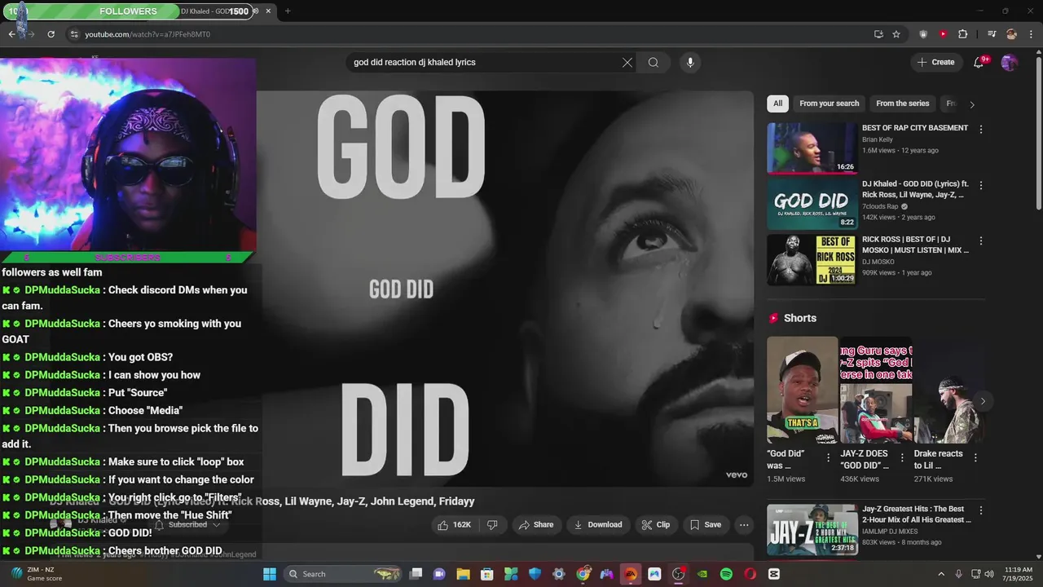Screen dimensions: 1043x587
Task: Open GOD DID Lyrics 8:22 thumbnail
Action: point(812,204)
